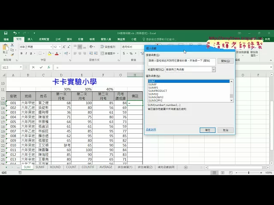Click the Undo arrow icon
The image size is (274, 205).
coord(15,33)
